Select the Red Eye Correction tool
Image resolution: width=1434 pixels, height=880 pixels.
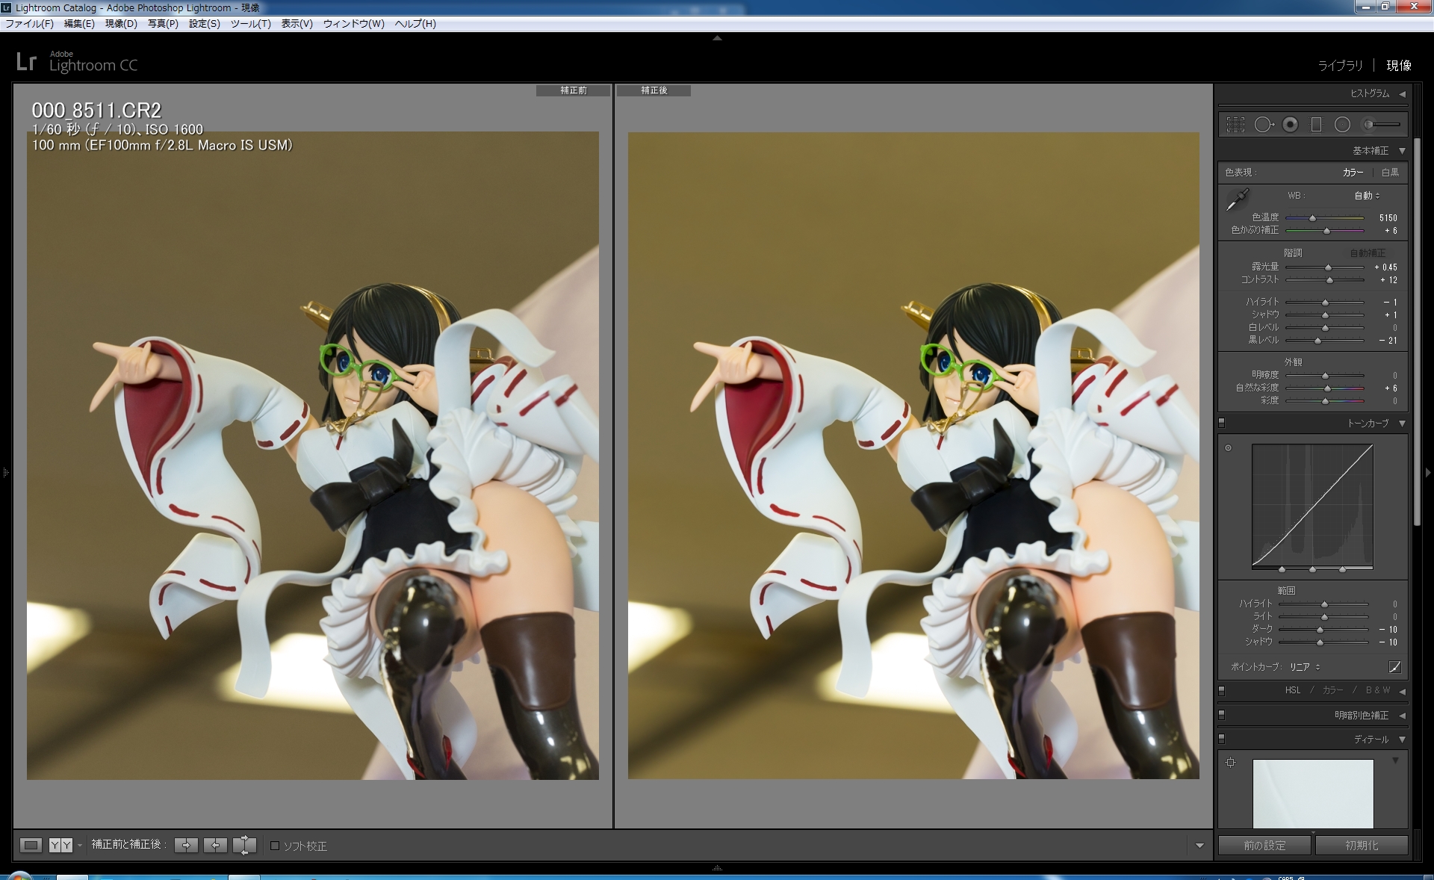1290,125
